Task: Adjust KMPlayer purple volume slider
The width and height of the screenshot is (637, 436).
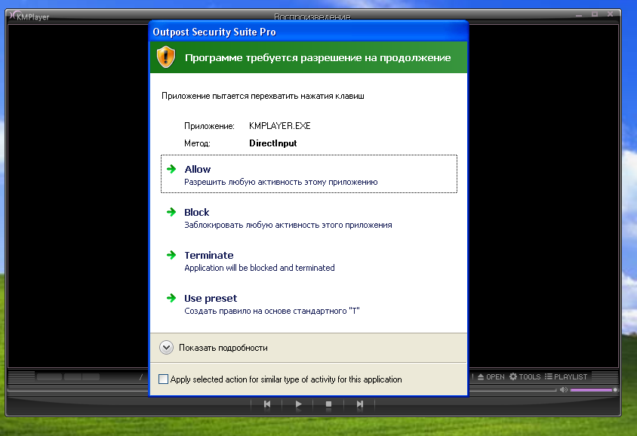Action: (x=594, y=390)
